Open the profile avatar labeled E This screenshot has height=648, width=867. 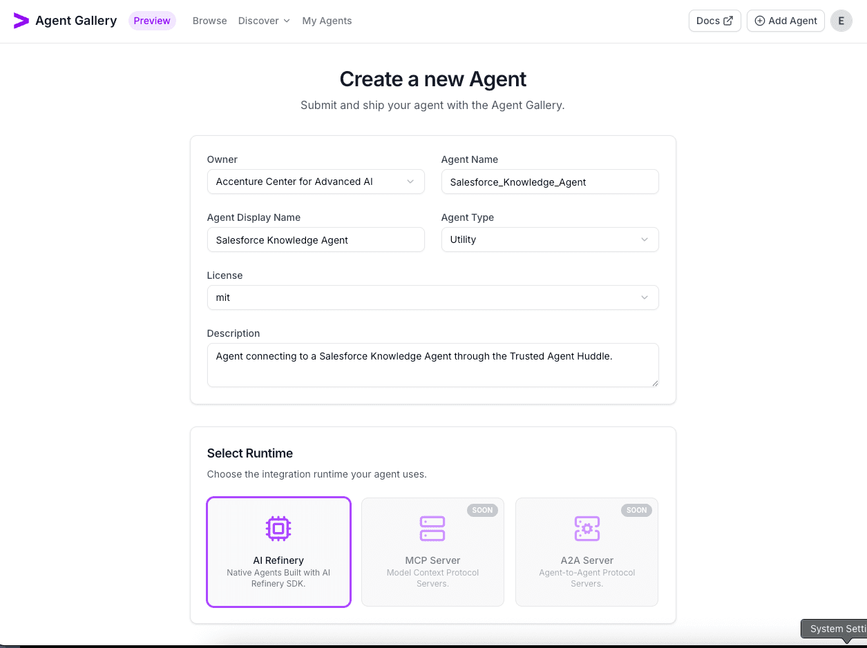coord(841,21)
